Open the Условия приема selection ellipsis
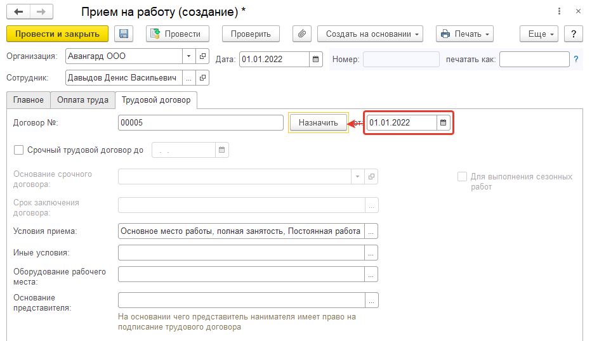This screenshot has width=592, height=341. tap(372, 231)
